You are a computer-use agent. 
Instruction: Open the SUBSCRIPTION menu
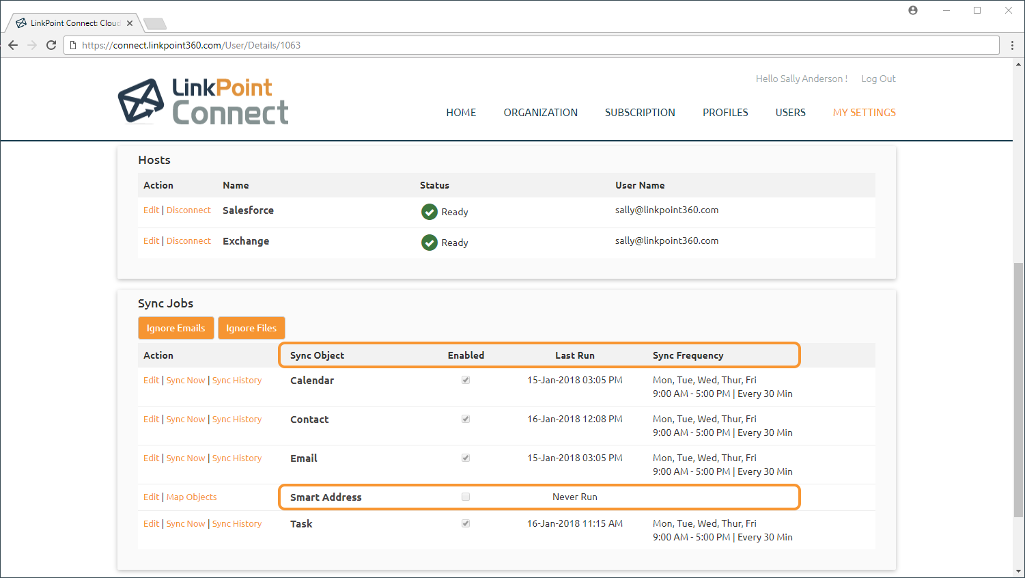tap(640, 113)
